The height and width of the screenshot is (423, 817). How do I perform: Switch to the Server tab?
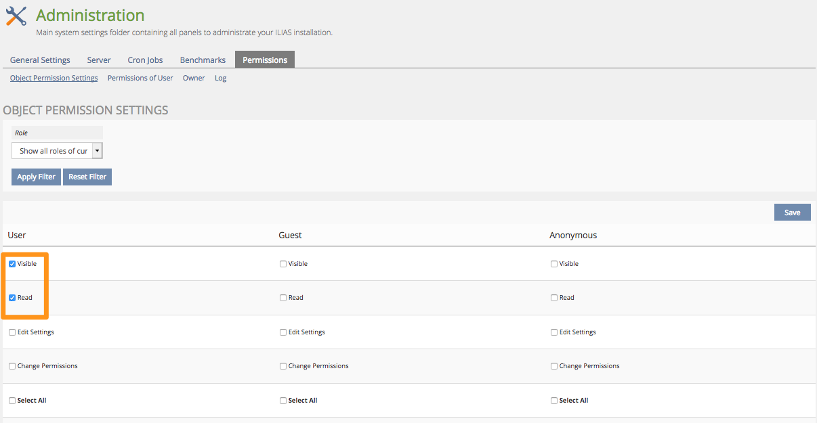[99, 60]
